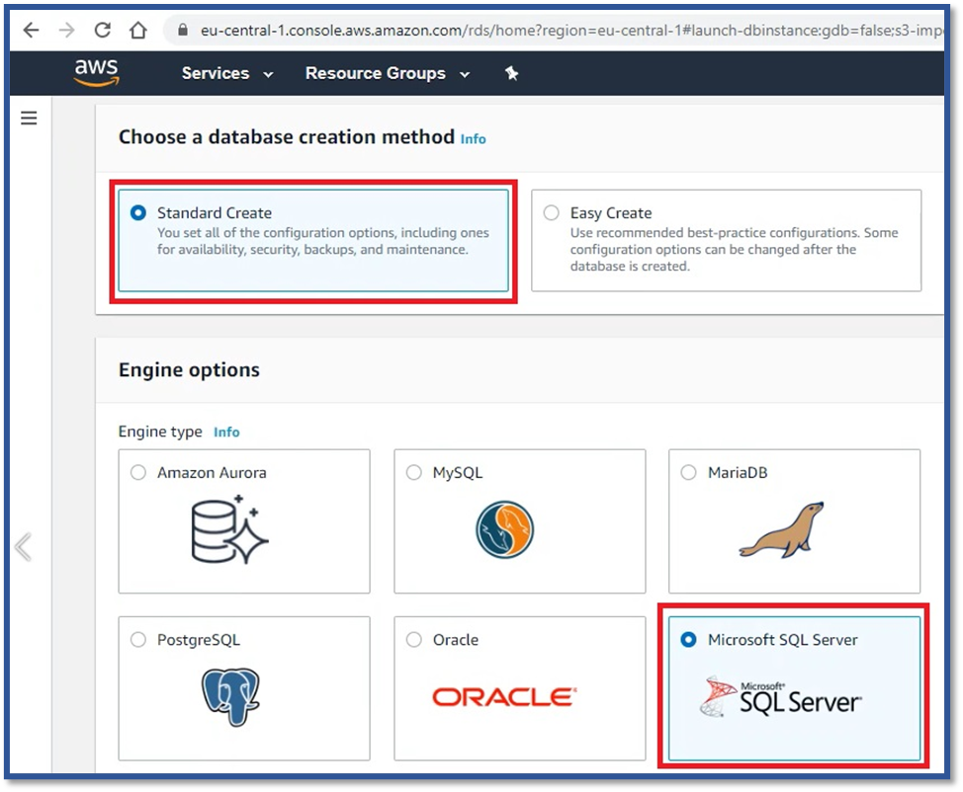Viewport: 963px width, 792px height.
Task: Choose the PostgreSQL engine radio button
Action: click(x=138, y=640)
